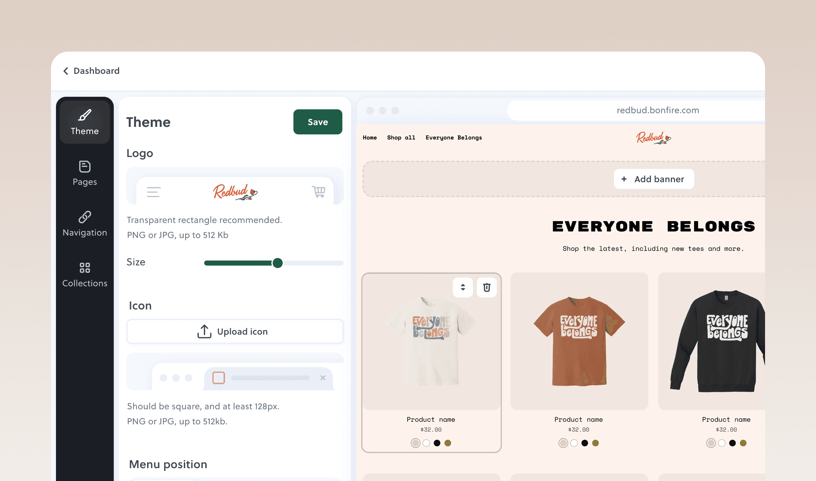The width and height of the screenshot is (816, 481).
Task: Choose the olive swatch on the orange tee
Action: click(x=596, y=443)
